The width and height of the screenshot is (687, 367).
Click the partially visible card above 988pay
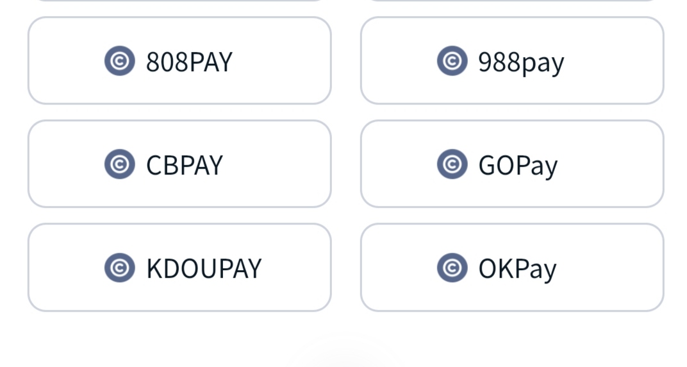click(512, 1)
